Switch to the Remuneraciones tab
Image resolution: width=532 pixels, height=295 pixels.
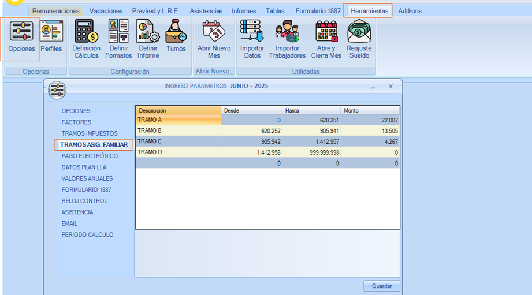tap(57, 11)
